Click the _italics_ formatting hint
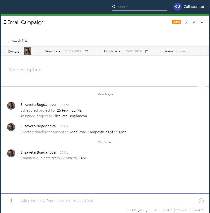This screenshot has height=213, width=210. [143, 210]
